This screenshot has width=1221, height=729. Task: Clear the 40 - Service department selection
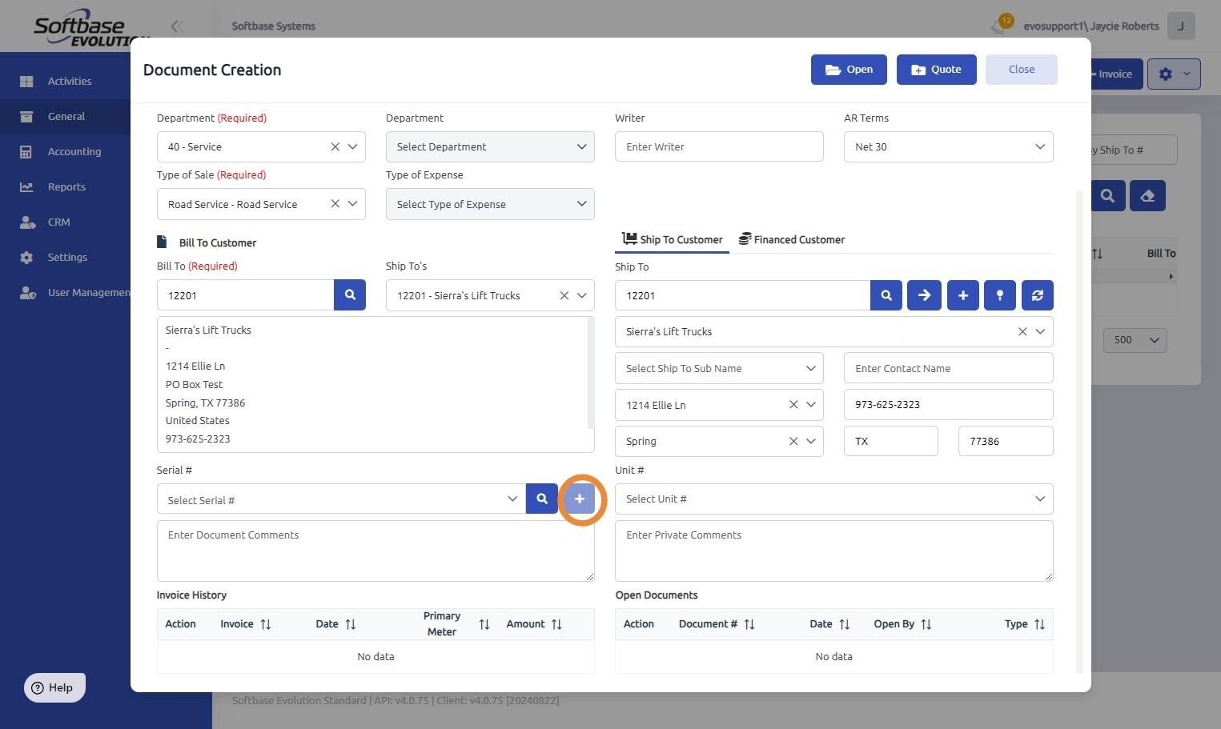(x=335, y=146)
